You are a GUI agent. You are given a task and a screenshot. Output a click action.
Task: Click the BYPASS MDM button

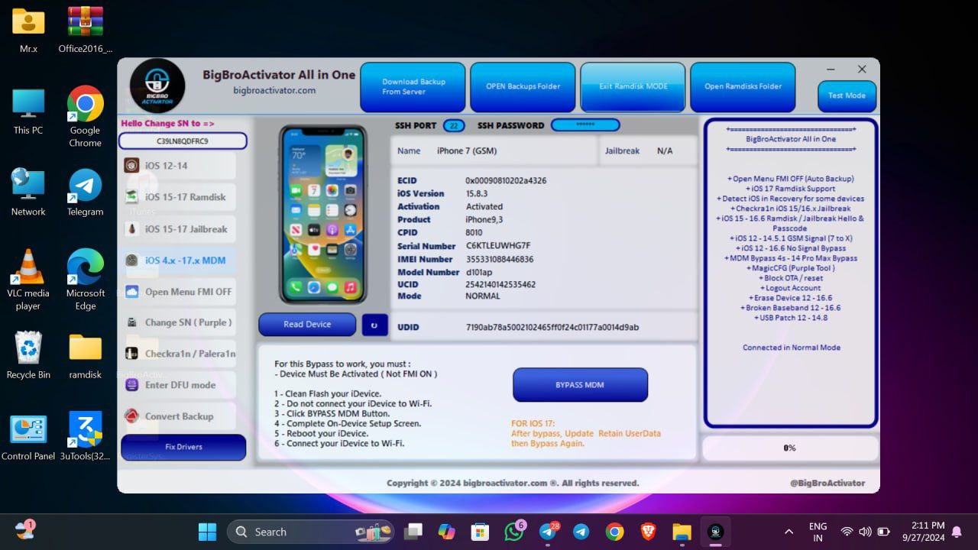click(x=580, y=385)
